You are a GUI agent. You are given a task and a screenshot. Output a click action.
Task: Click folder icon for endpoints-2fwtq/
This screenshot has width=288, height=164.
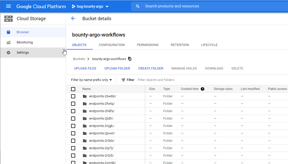coord(85,104)
